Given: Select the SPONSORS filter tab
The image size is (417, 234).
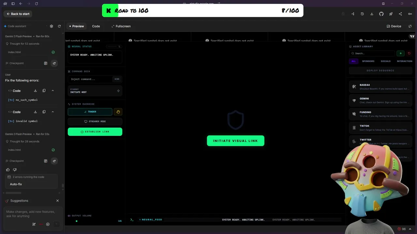Looking at the screenshot, I should tap(368, 61).
